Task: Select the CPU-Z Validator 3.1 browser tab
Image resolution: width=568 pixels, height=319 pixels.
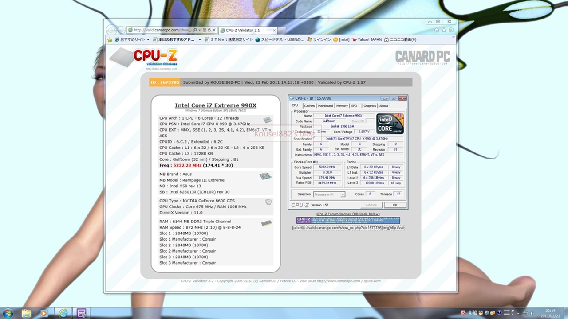Action: pyautogui.click(x=248, y=30)
